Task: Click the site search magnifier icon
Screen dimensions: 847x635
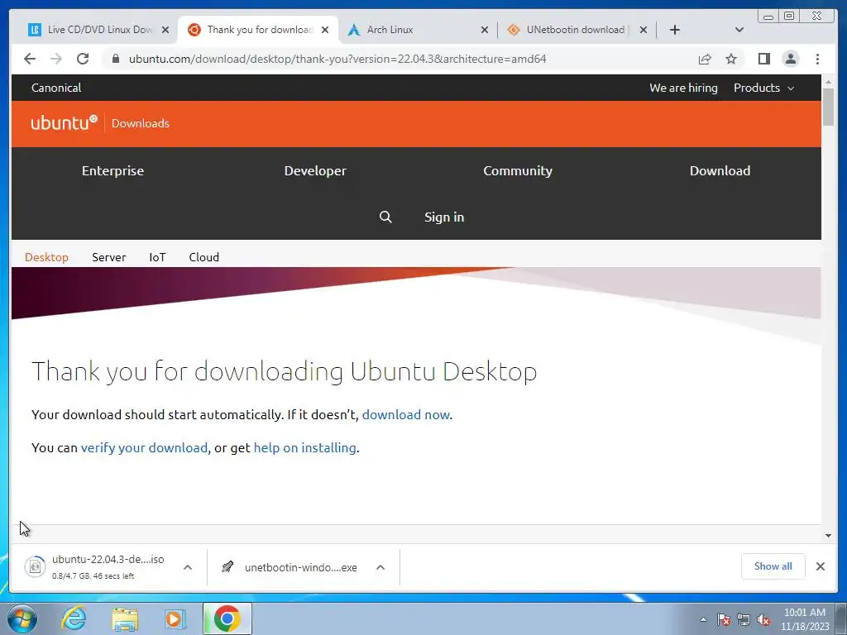Action: 385,217
